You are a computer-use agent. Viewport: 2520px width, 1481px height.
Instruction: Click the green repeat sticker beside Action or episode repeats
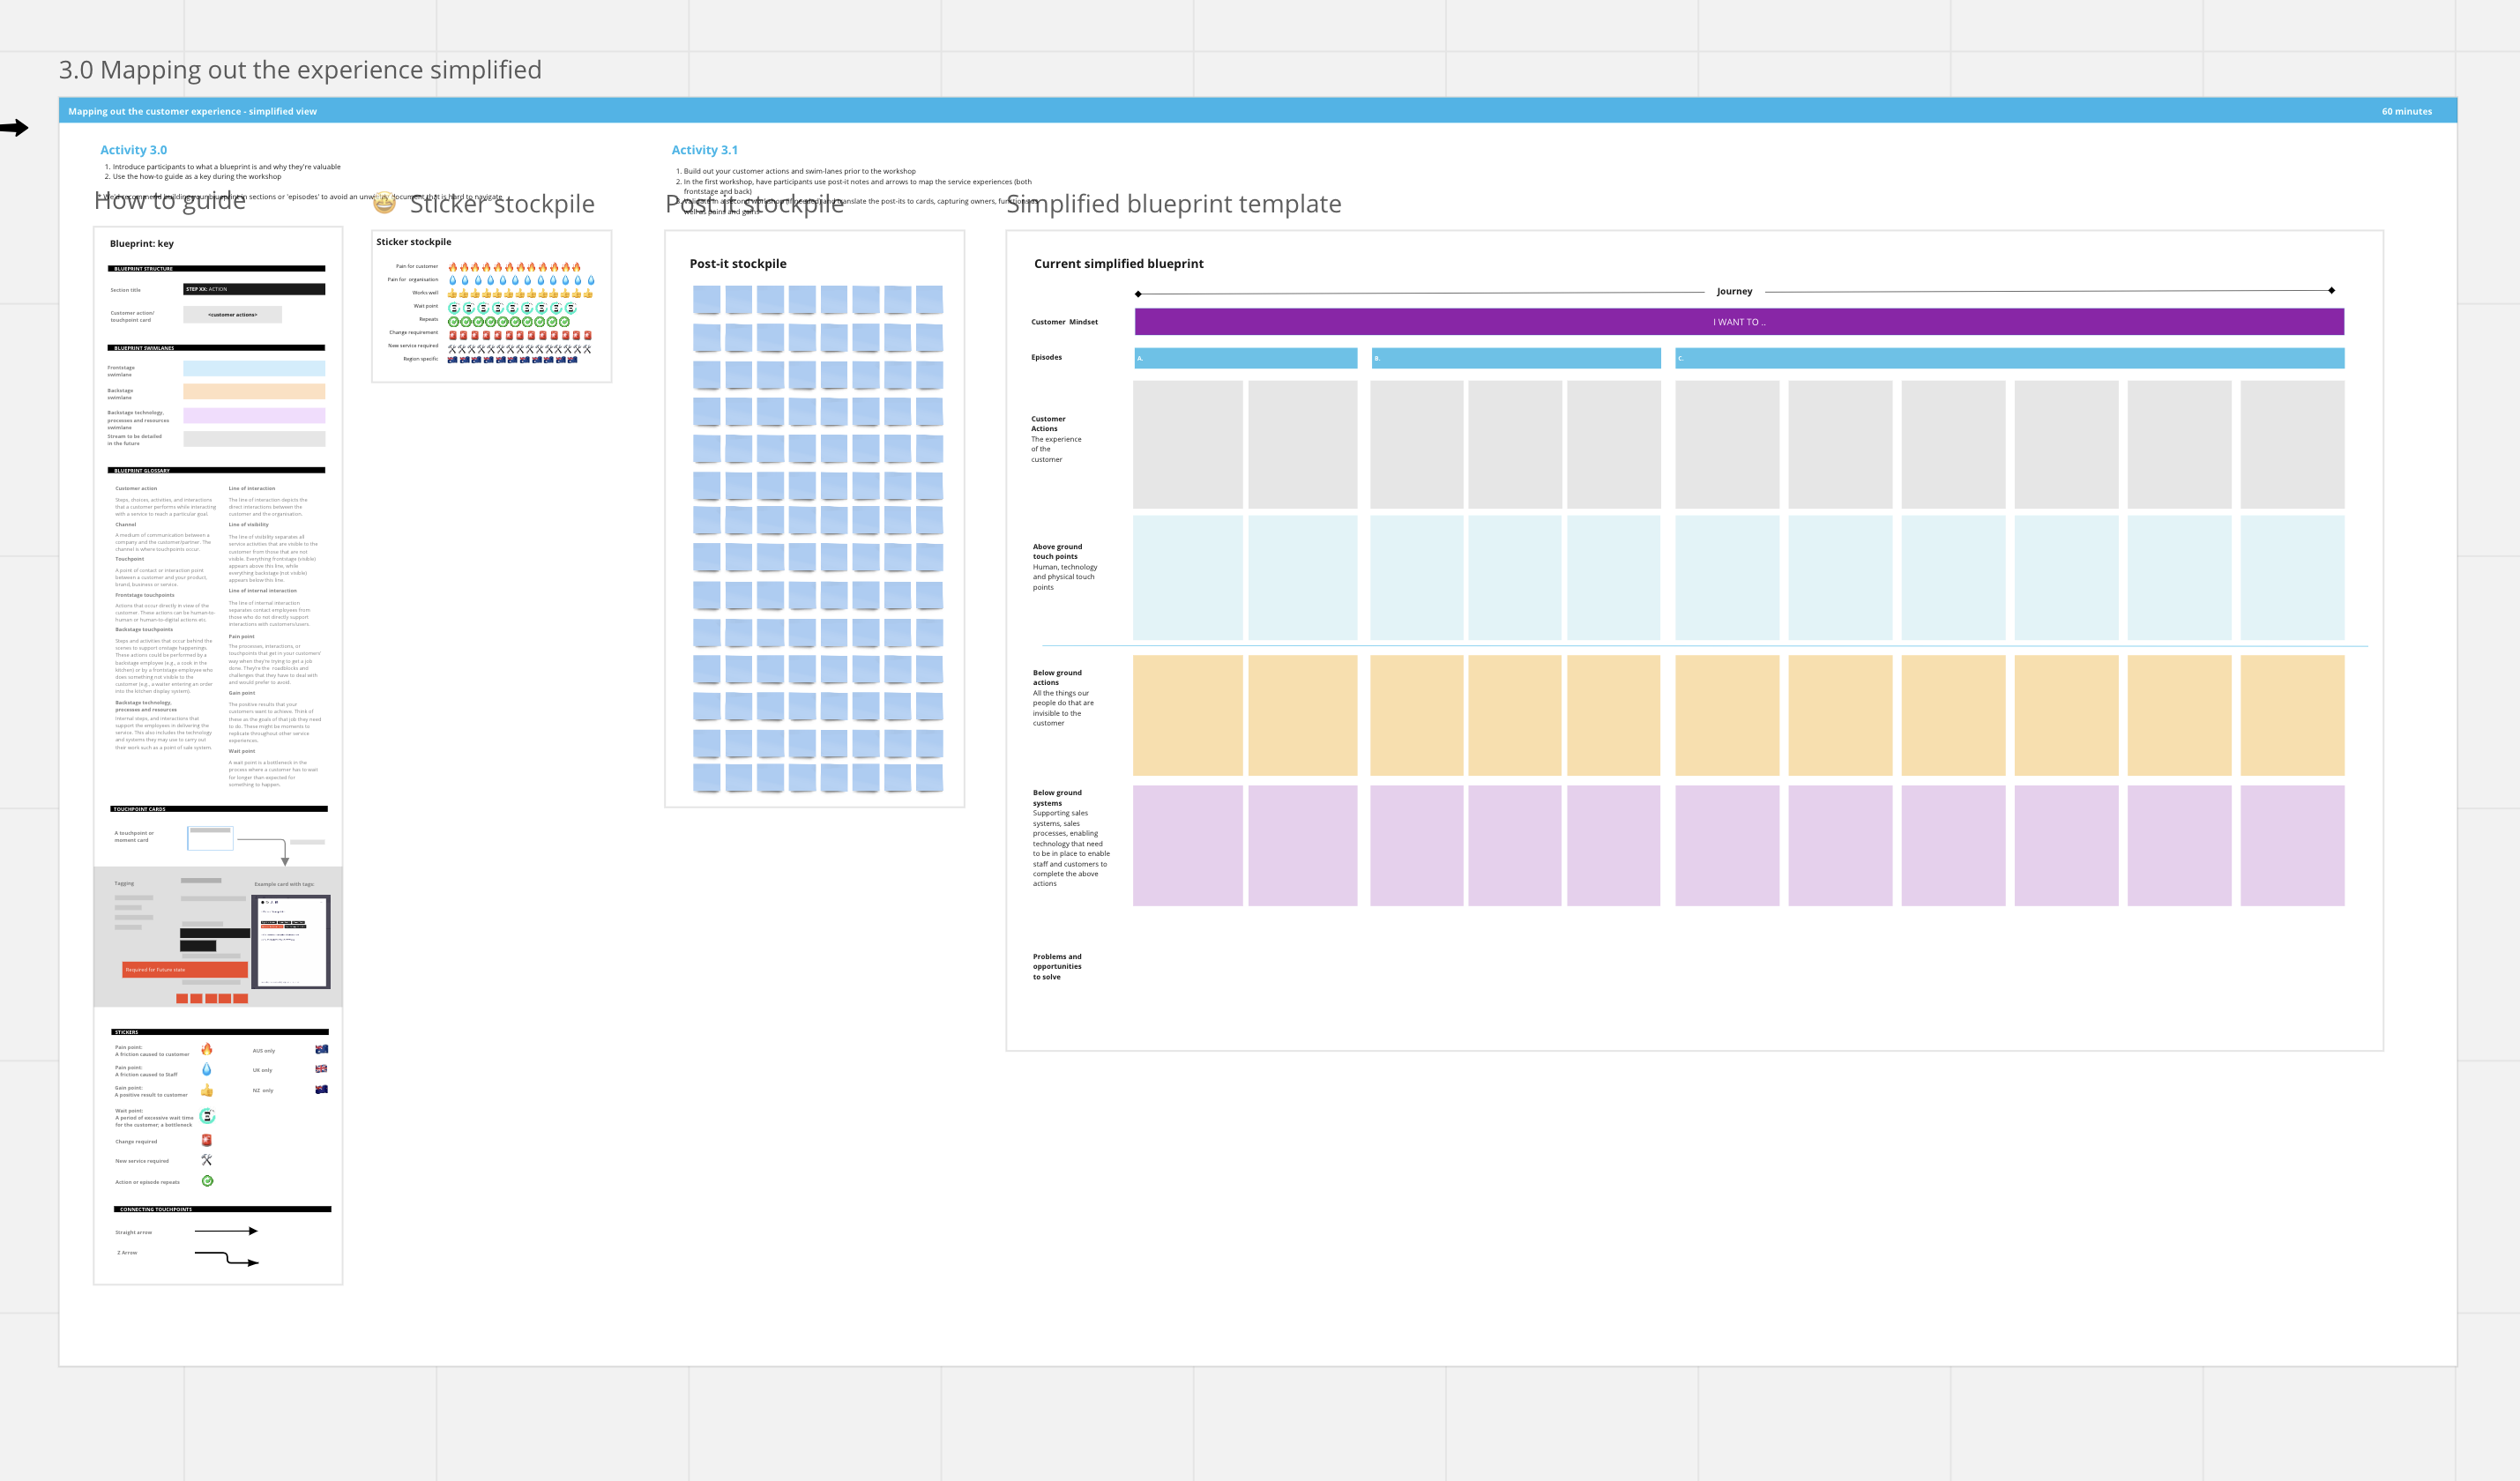(x=207, y=1181)
